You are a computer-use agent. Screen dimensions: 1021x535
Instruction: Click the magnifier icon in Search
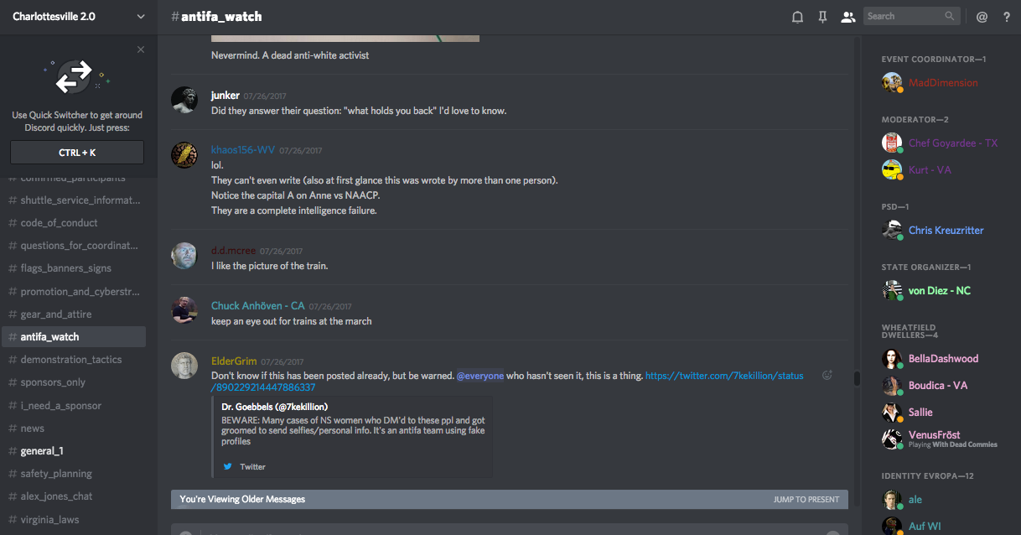point(950,16)
